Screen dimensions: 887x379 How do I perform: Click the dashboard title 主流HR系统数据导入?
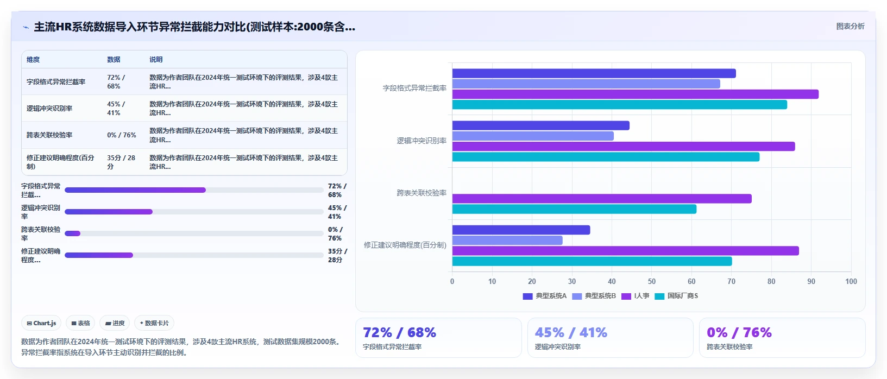(x=194, y=27)
